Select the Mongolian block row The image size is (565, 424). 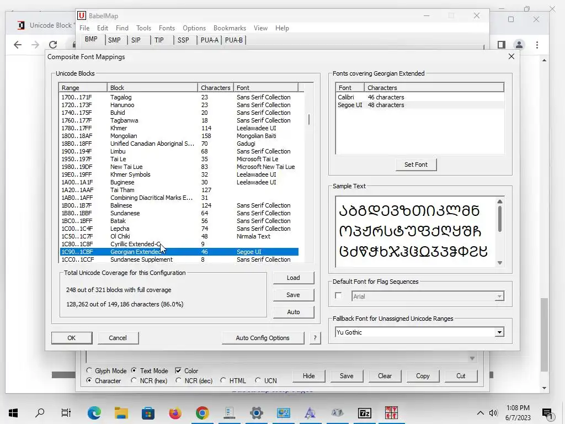click(x=179, y=136)
